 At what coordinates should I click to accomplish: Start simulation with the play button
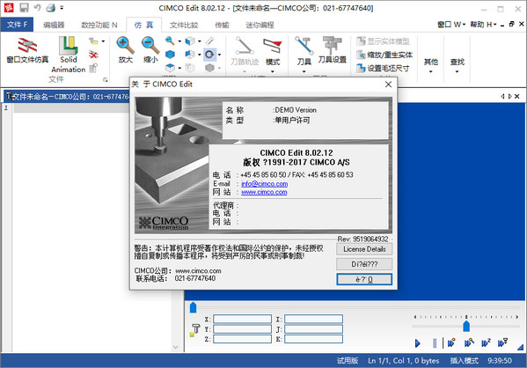tap(417, 343)
